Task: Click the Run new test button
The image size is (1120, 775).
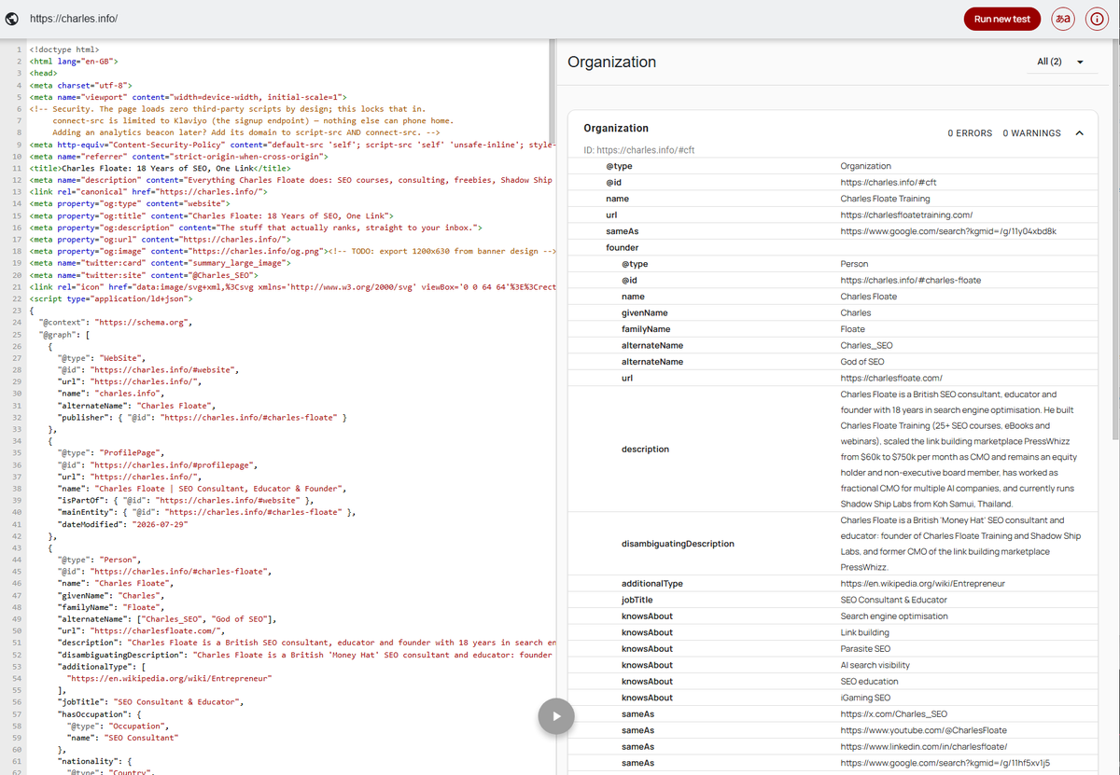Action: point(1002,19)
